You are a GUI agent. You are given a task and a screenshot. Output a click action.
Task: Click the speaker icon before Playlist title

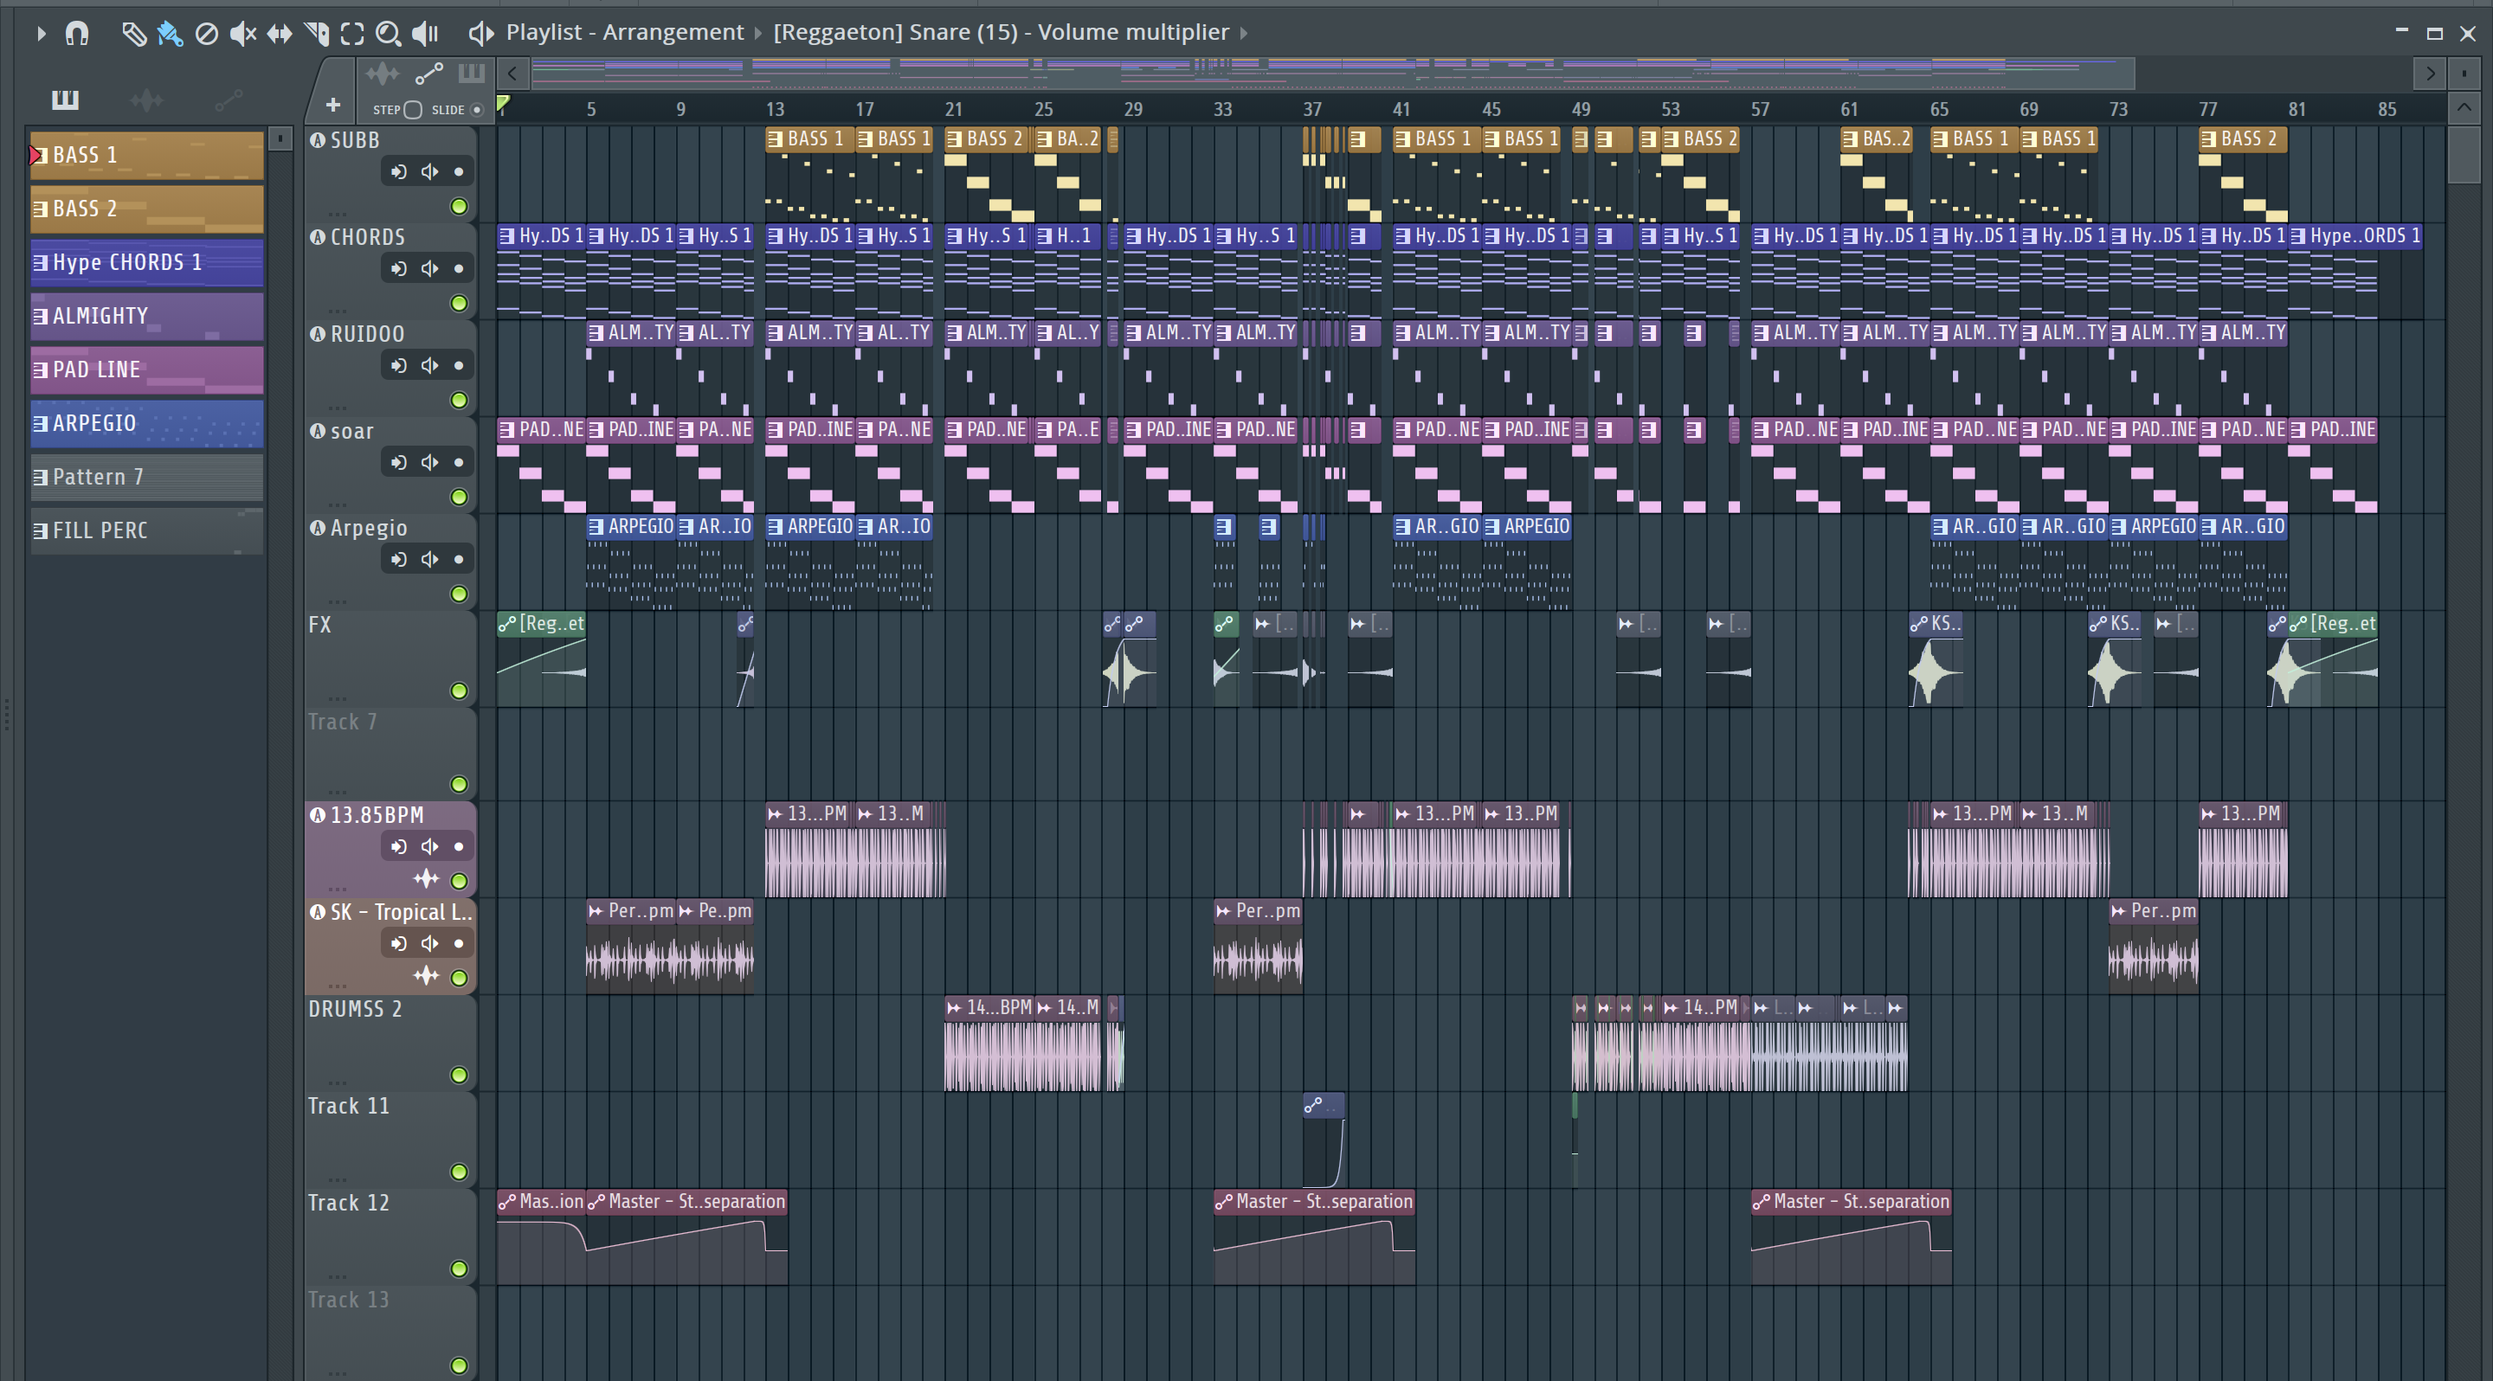click(x=481, y=34)
